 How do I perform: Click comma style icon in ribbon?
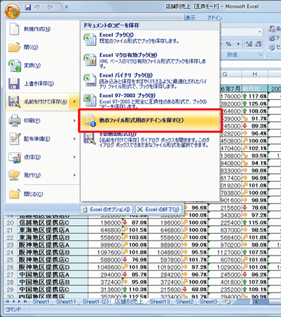pyautogui.click(x=238, y=44)
